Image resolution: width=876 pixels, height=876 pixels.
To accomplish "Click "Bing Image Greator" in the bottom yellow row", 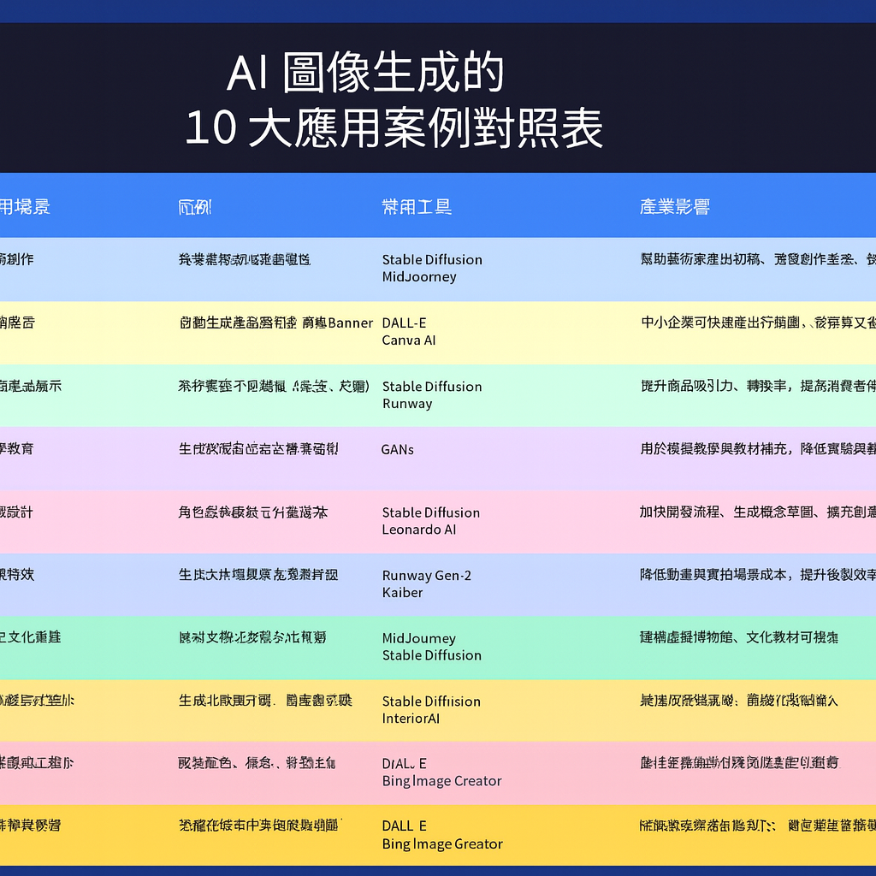I will tap(442, 843).
